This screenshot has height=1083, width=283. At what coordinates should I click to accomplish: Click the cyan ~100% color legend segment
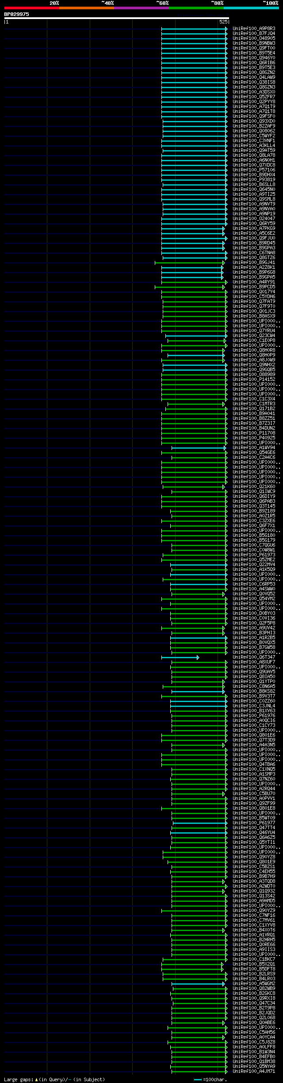pos(251,8)
